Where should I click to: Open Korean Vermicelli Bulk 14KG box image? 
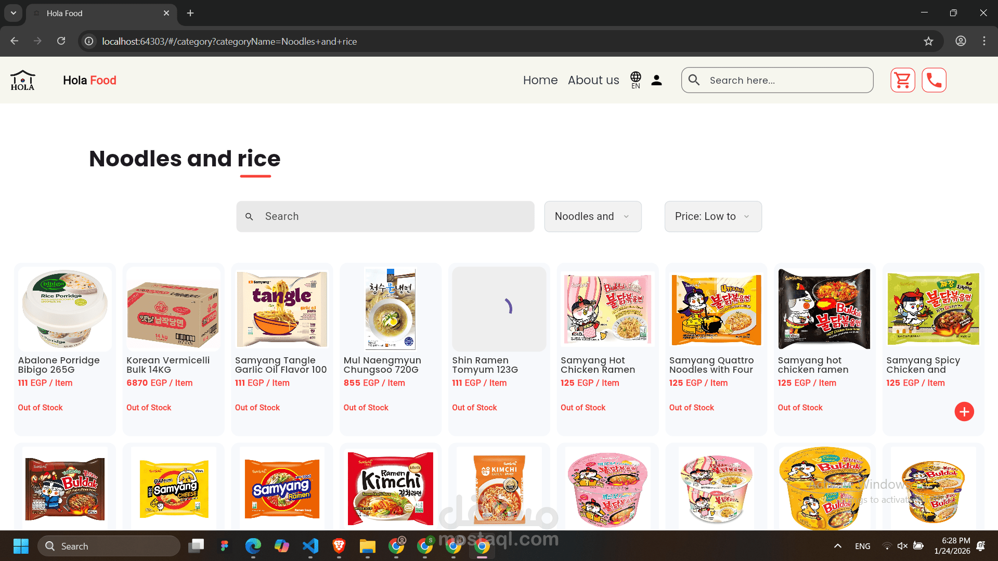coord(173,309)
